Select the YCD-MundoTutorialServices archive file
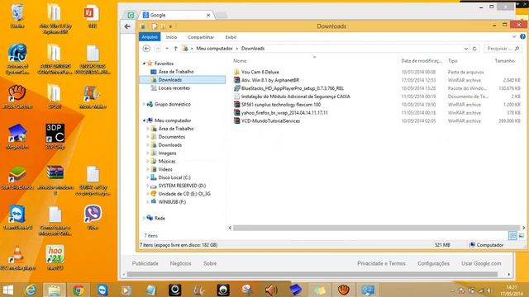Screen dimensions: 529x297 pyautogui.click(x=267, y=121)
